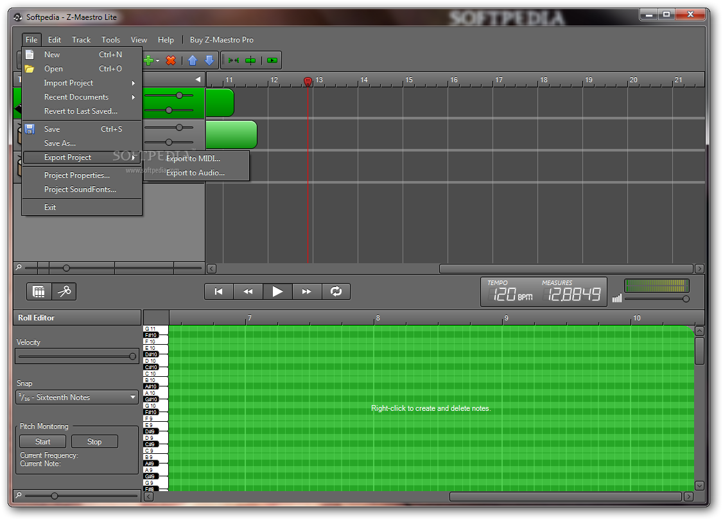The height and width of the screenshot is (520, 723).
Task: Open the Edit menu
Action: [55, 40]
